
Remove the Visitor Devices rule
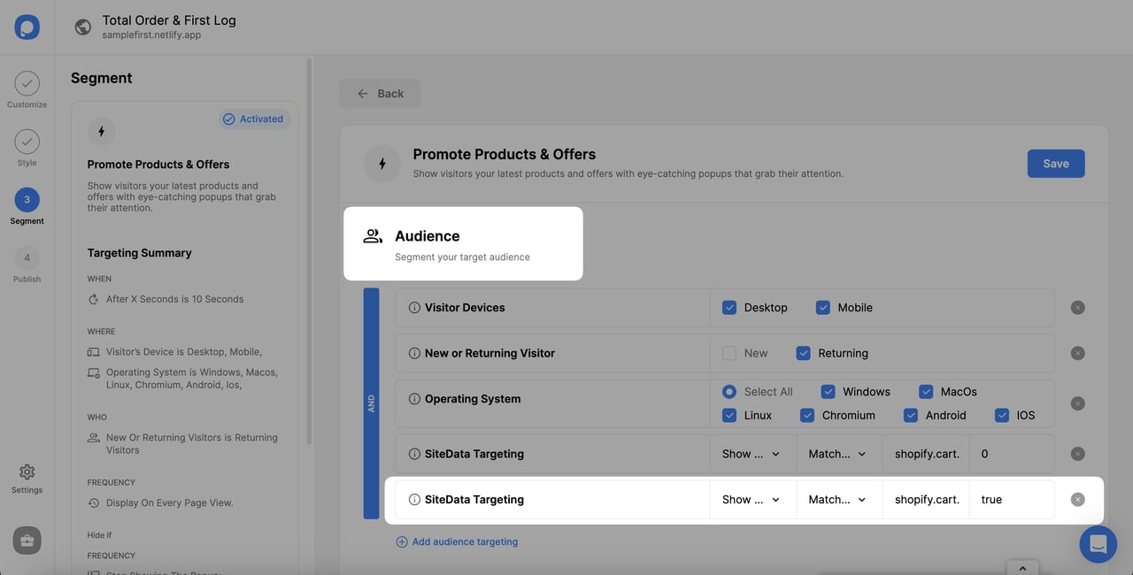pyautogui.click(x=1077, y=308)
